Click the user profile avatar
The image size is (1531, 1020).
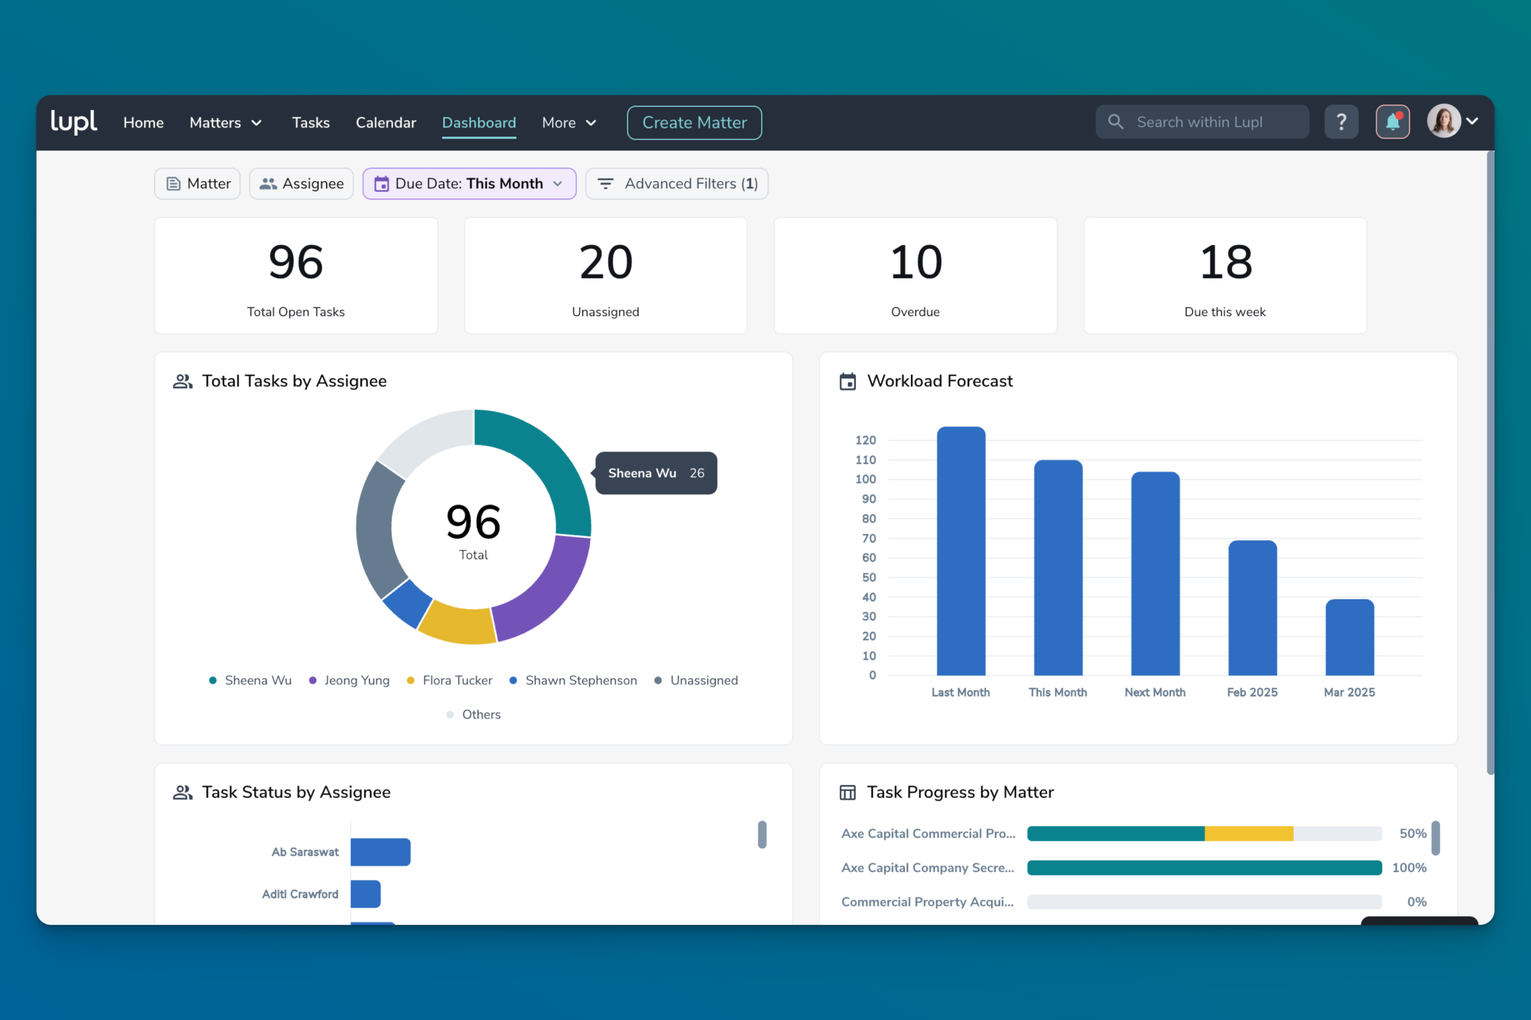[x=1443, y=121]
